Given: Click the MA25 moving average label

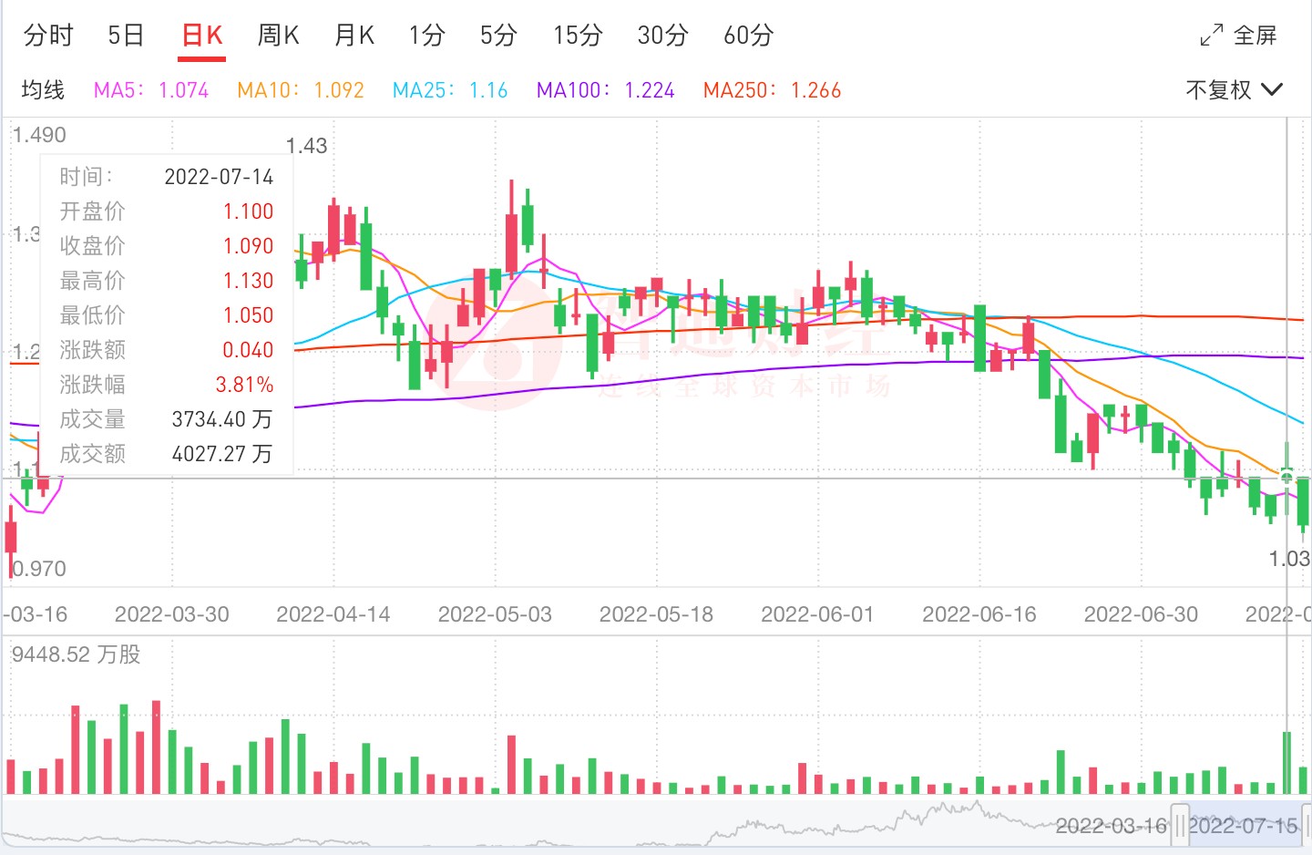Looking at the screenshot, I should 449,90.
